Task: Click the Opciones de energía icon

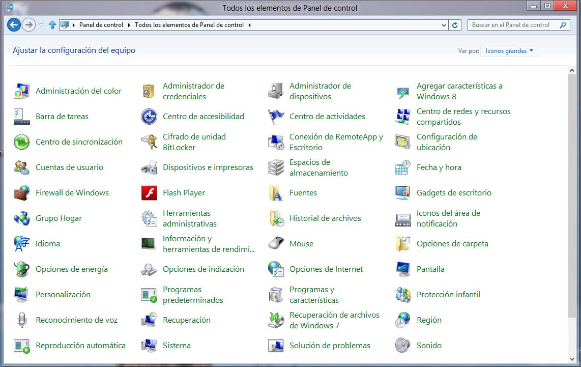Action: [22, 269]
